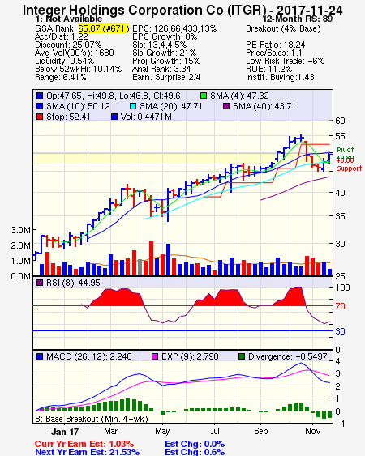The height and width of the screenshot is (456, 365).
Task: Click the Op:47.65, Hi:49.8 price legend text
Action: point(114,96)
